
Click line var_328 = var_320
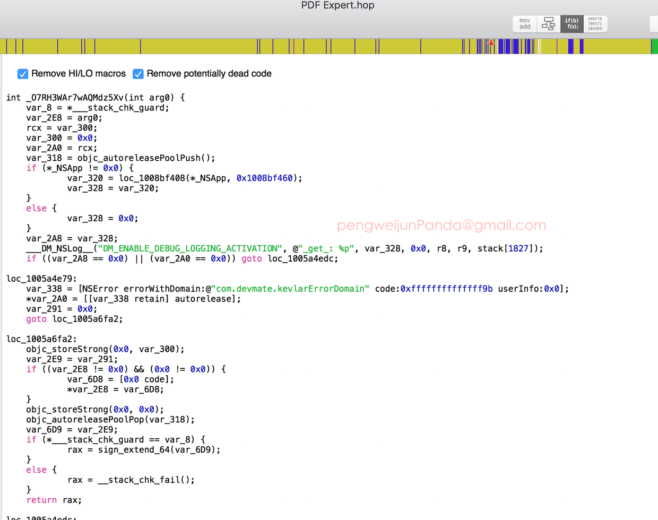pos(113,188)
